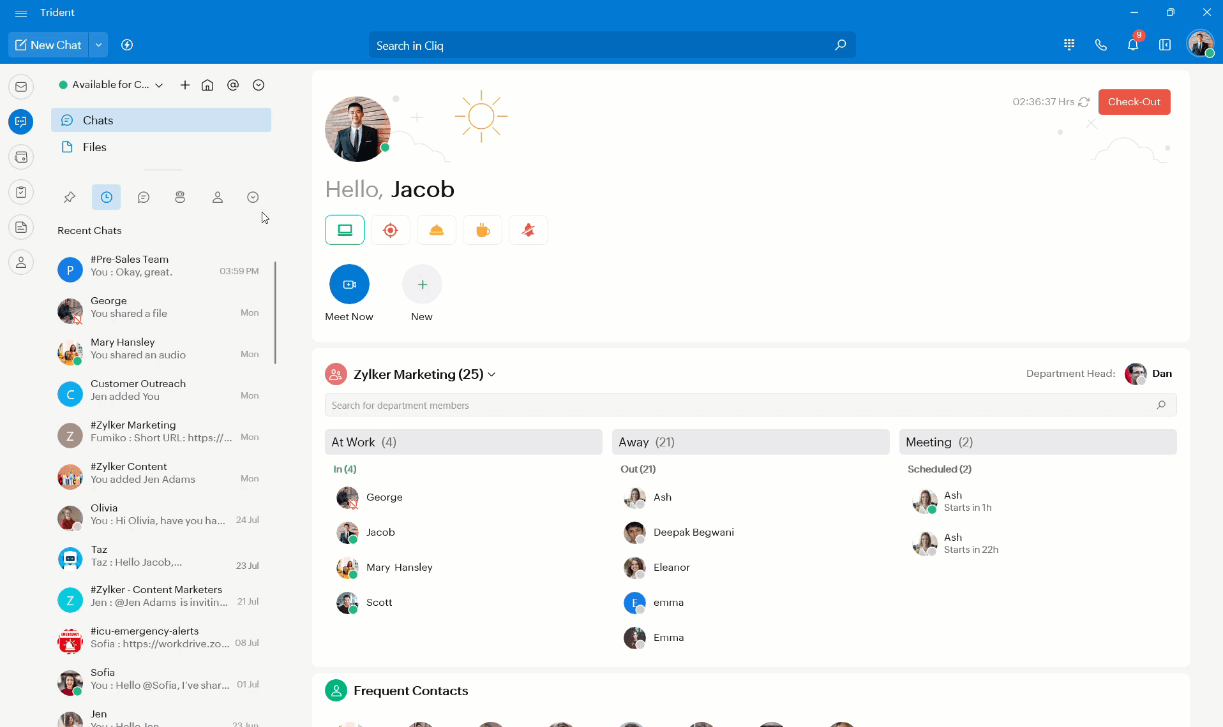Image resolution: width=1223 pixels, height=727 pixels.
Task: Open the phone calls icon
Action: pos(1101,45)
